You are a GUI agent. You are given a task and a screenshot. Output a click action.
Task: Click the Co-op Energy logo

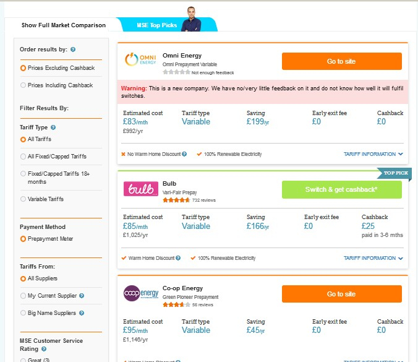[141, 293]
